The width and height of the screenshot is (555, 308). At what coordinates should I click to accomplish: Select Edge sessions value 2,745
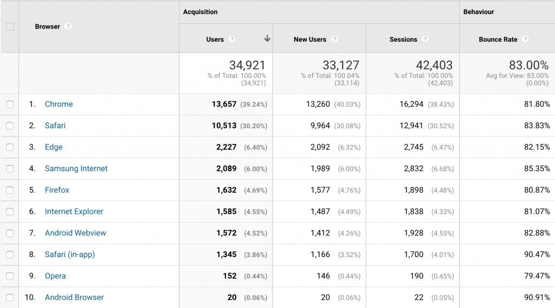414,147
